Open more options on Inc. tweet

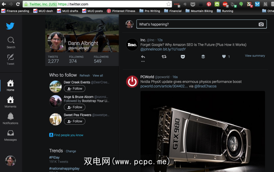coord(143,61)
